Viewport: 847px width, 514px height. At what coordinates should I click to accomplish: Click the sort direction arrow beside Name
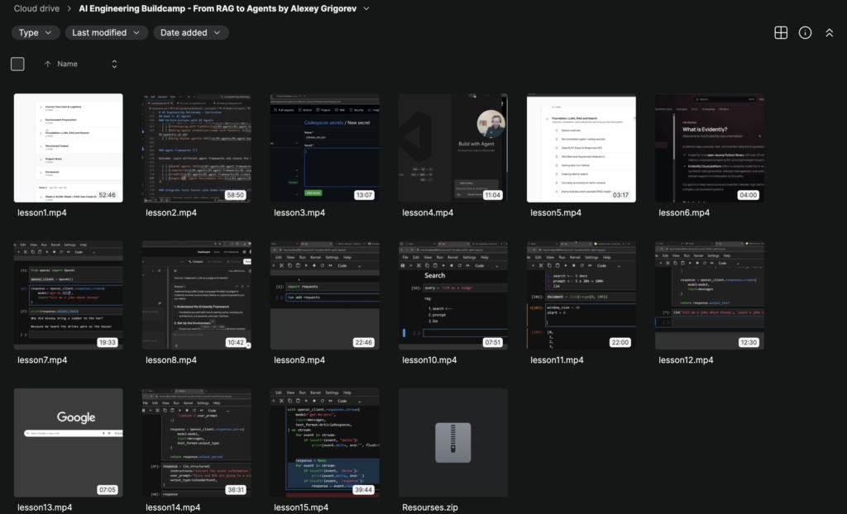(47, 64)
